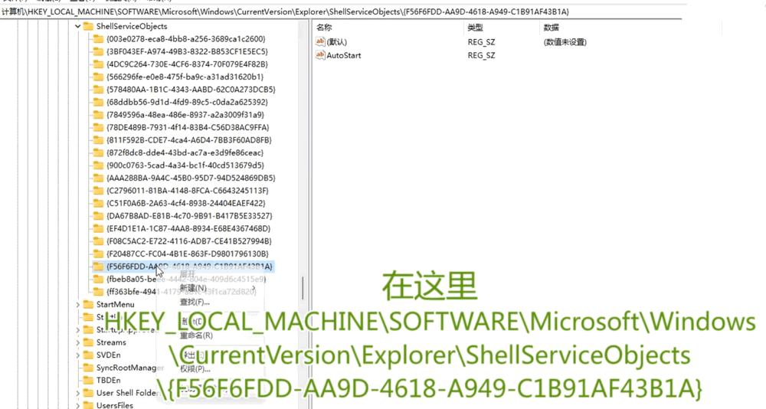Screen dimensions: 766x409
Task: Select key {F08C5AC2-E722-4116-ADB7-CE41B527994B}
Action: click(189, 241)
